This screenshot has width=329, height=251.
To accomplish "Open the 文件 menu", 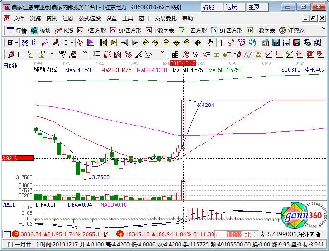I will click(x=19, y=19).
